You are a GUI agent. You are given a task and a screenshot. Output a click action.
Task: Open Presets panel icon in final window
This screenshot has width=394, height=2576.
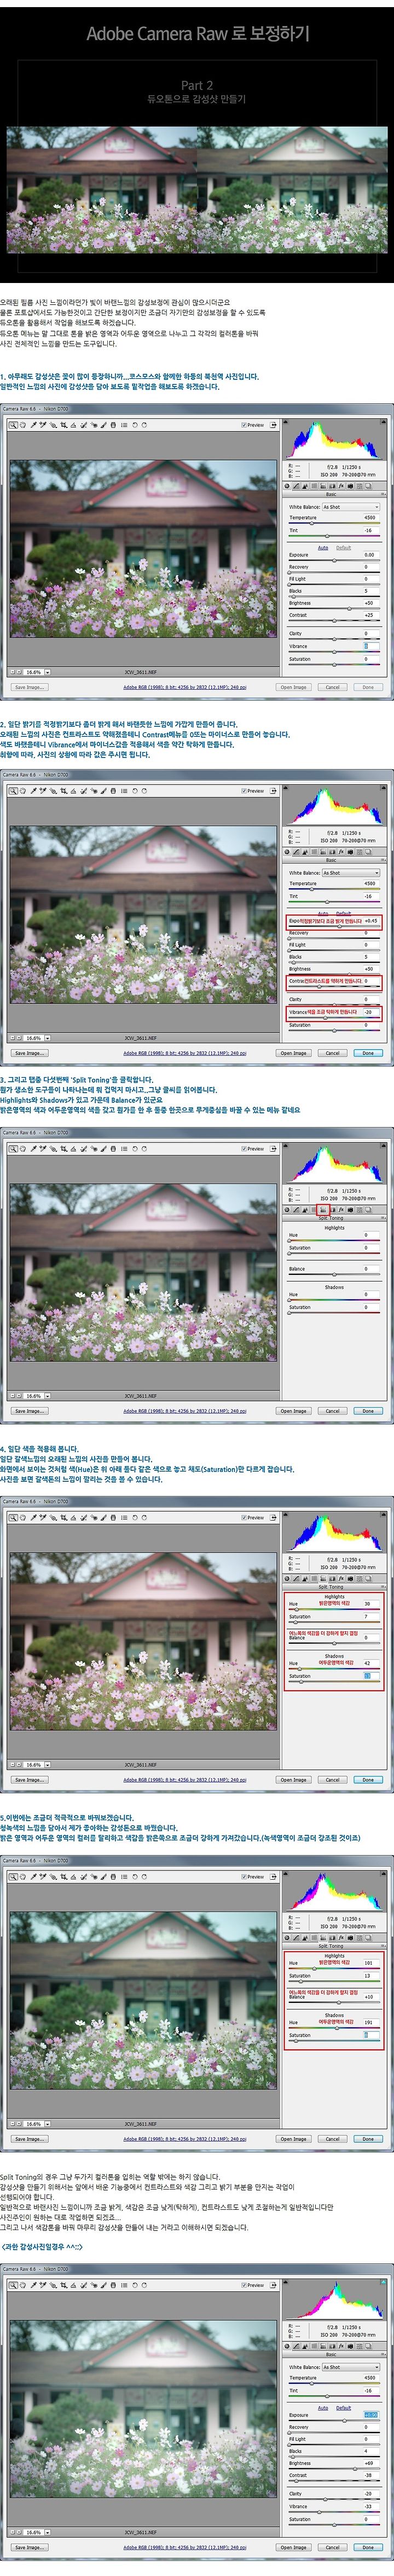360,2346
